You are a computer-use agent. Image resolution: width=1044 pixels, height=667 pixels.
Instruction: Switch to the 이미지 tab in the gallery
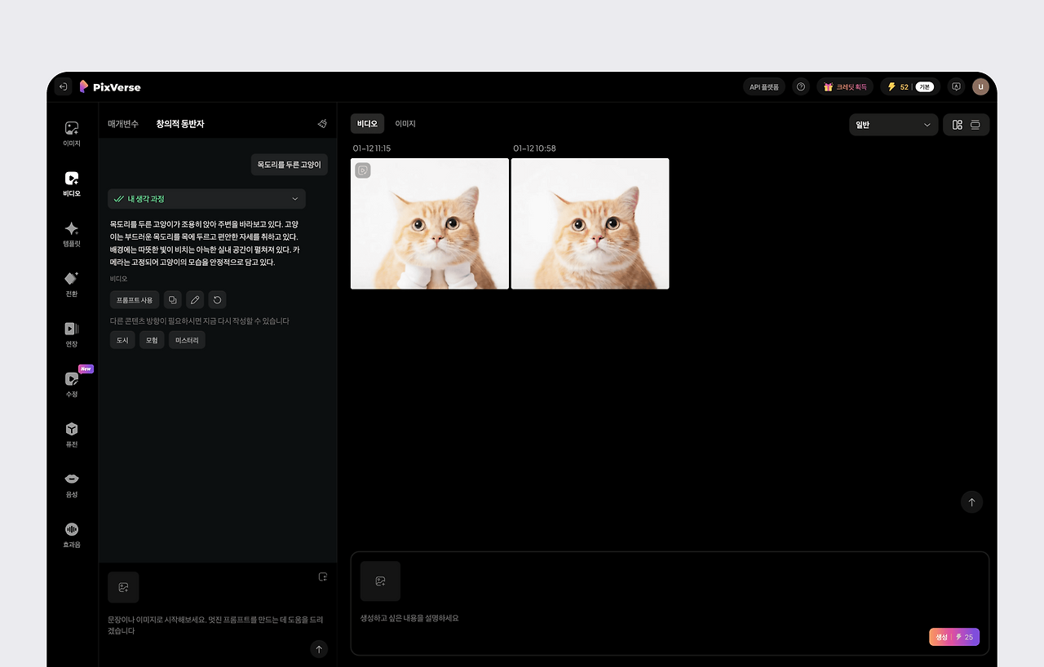click(x=405, y=123)
